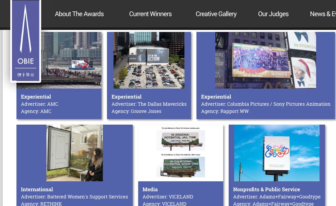The width and height of the screenshot is (336, 206).
Task: Open the Spider-Man Times Square billboard image
Action: coord(265,60)
